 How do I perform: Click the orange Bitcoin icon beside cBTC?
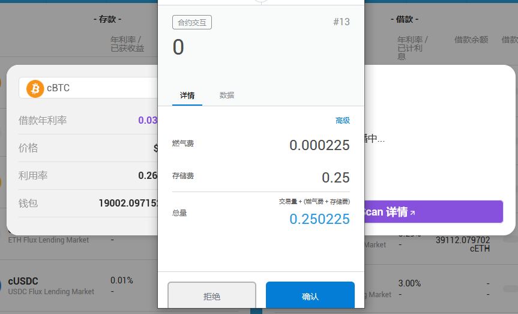pyautogui.click(x=35, y=89)
